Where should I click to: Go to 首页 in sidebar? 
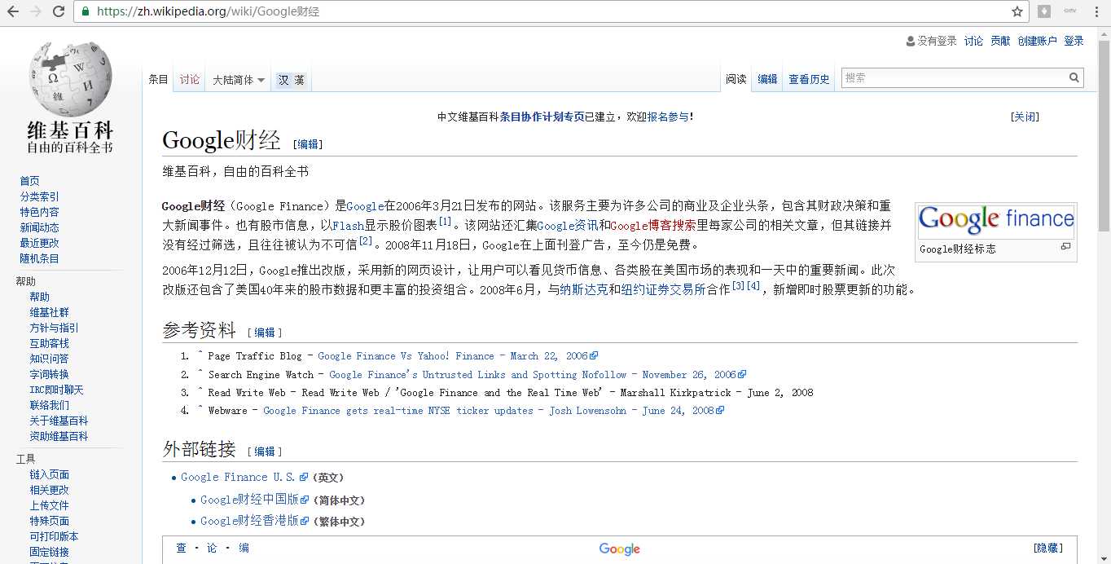pyautogui.click(x=29, y=181)
